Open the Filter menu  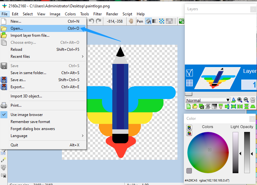click(x=98, y=14)
